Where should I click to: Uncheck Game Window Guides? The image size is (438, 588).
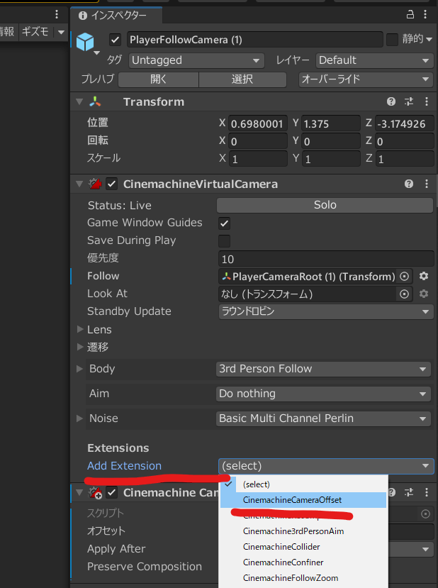tap(225, 223)
